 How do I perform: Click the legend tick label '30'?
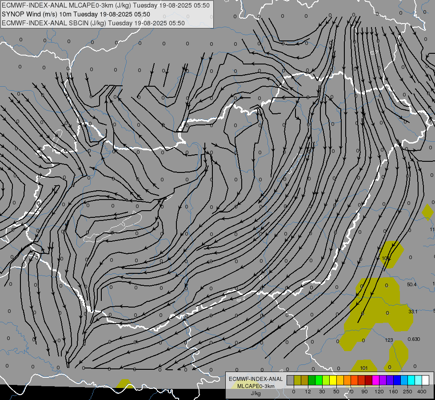click(322, 392)
